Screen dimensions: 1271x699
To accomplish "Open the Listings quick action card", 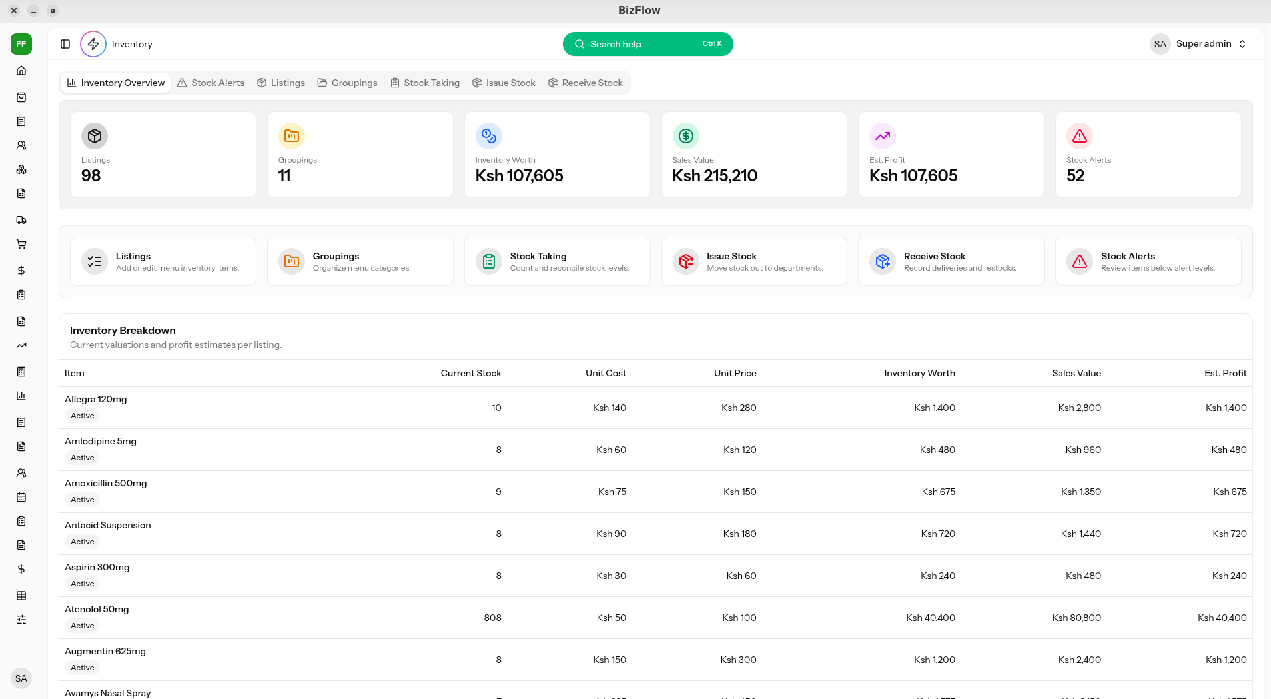I will click(163, 261).
